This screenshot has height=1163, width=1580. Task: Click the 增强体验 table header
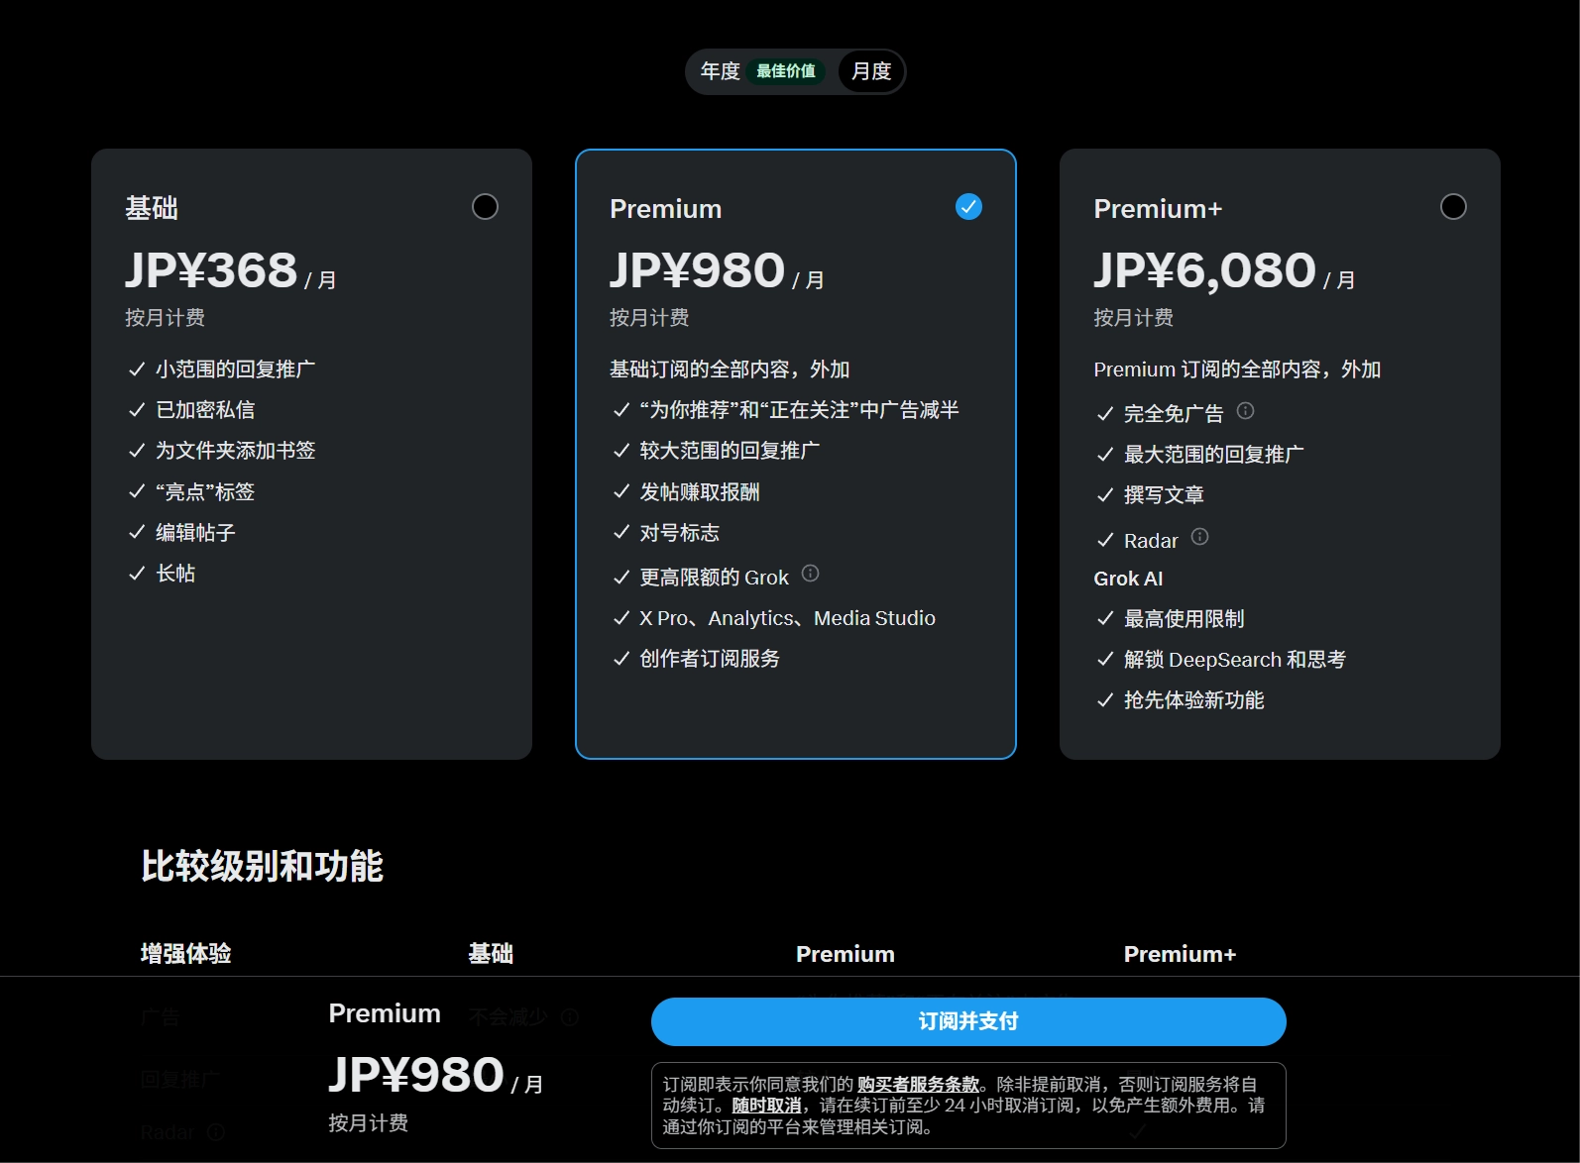[x=186, y=954]
